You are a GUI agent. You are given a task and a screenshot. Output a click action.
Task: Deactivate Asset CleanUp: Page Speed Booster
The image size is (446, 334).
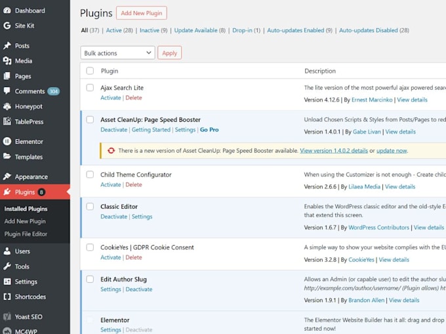113,130
